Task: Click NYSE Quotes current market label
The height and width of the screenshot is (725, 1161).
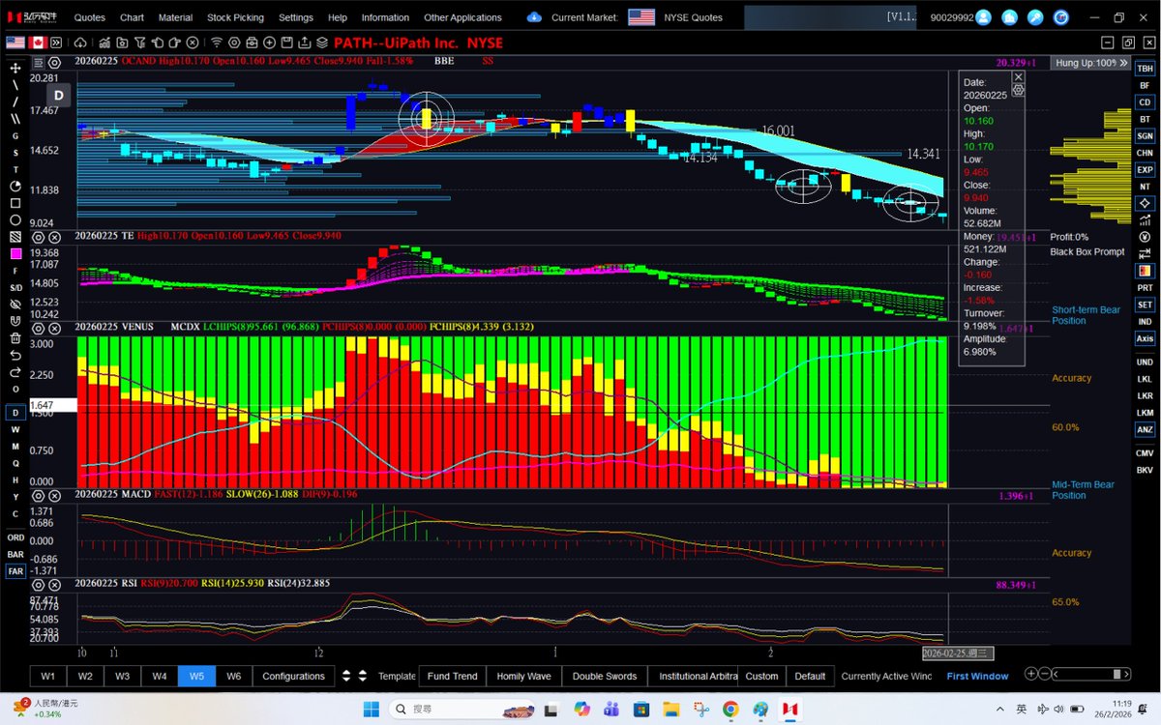Action: tap(693, 17)
